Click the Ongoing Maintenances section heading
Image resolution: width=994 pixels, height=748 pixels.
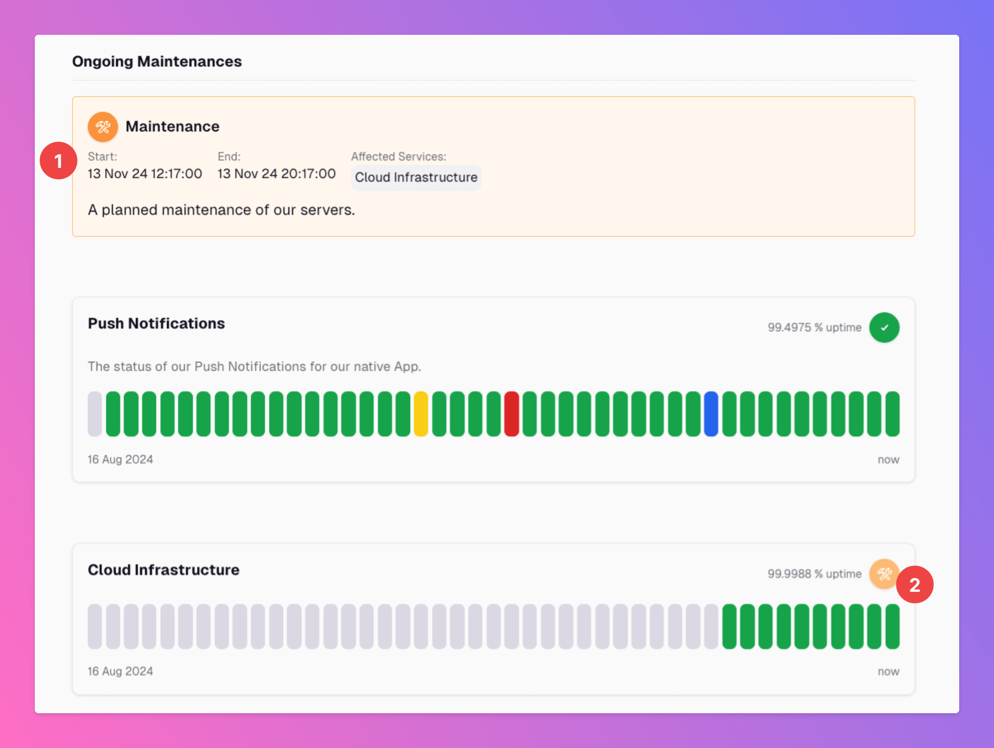[157, 62]
